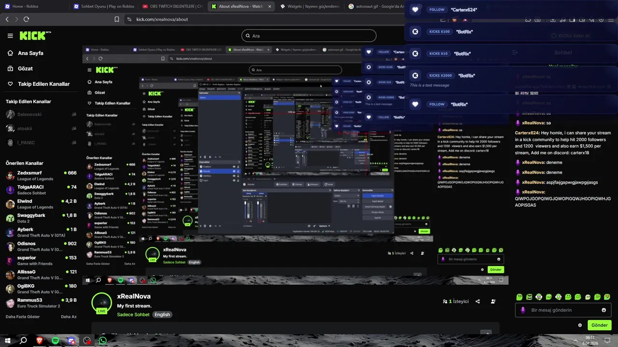Open the AllissaG channel entry

click(x=41, y=275)
